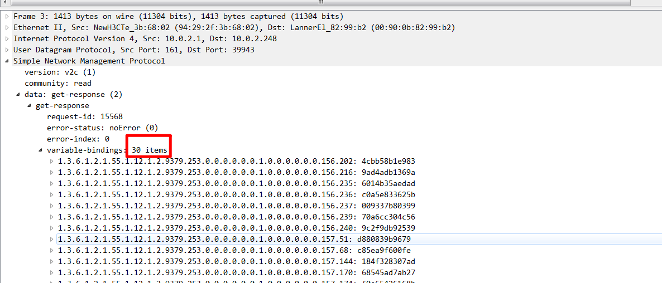Click the highlighted 30 items count
The width and height of the screenshot is (662, 283).
(x=149, y=150)
